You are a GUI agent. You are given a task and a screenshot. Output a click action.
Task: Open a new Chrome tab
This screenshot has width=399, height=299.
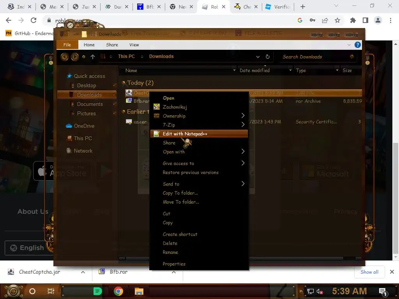pos(302,7)
